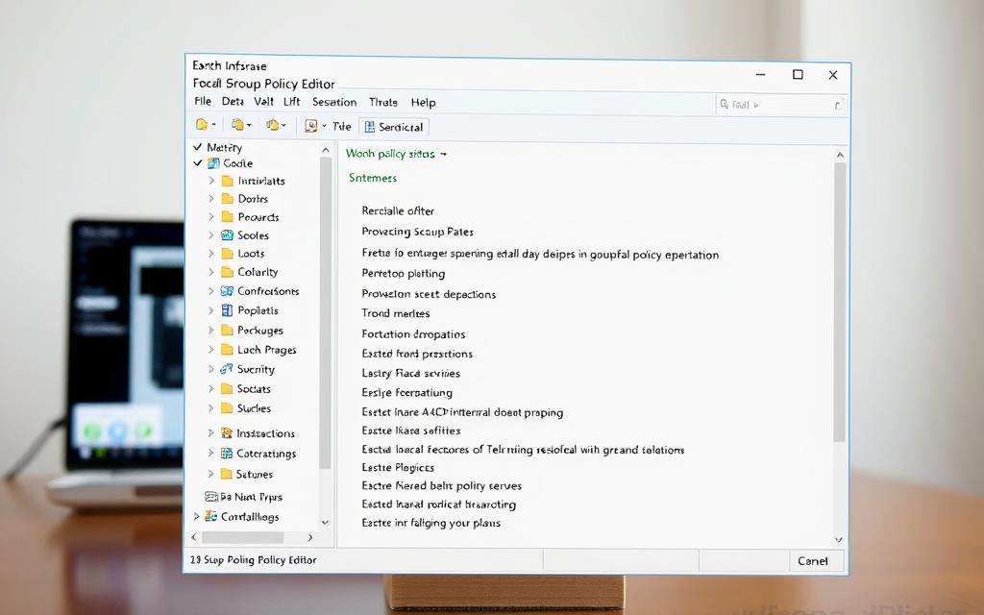Open the Sesation menu
984x615 pixels.
(333, 102)
